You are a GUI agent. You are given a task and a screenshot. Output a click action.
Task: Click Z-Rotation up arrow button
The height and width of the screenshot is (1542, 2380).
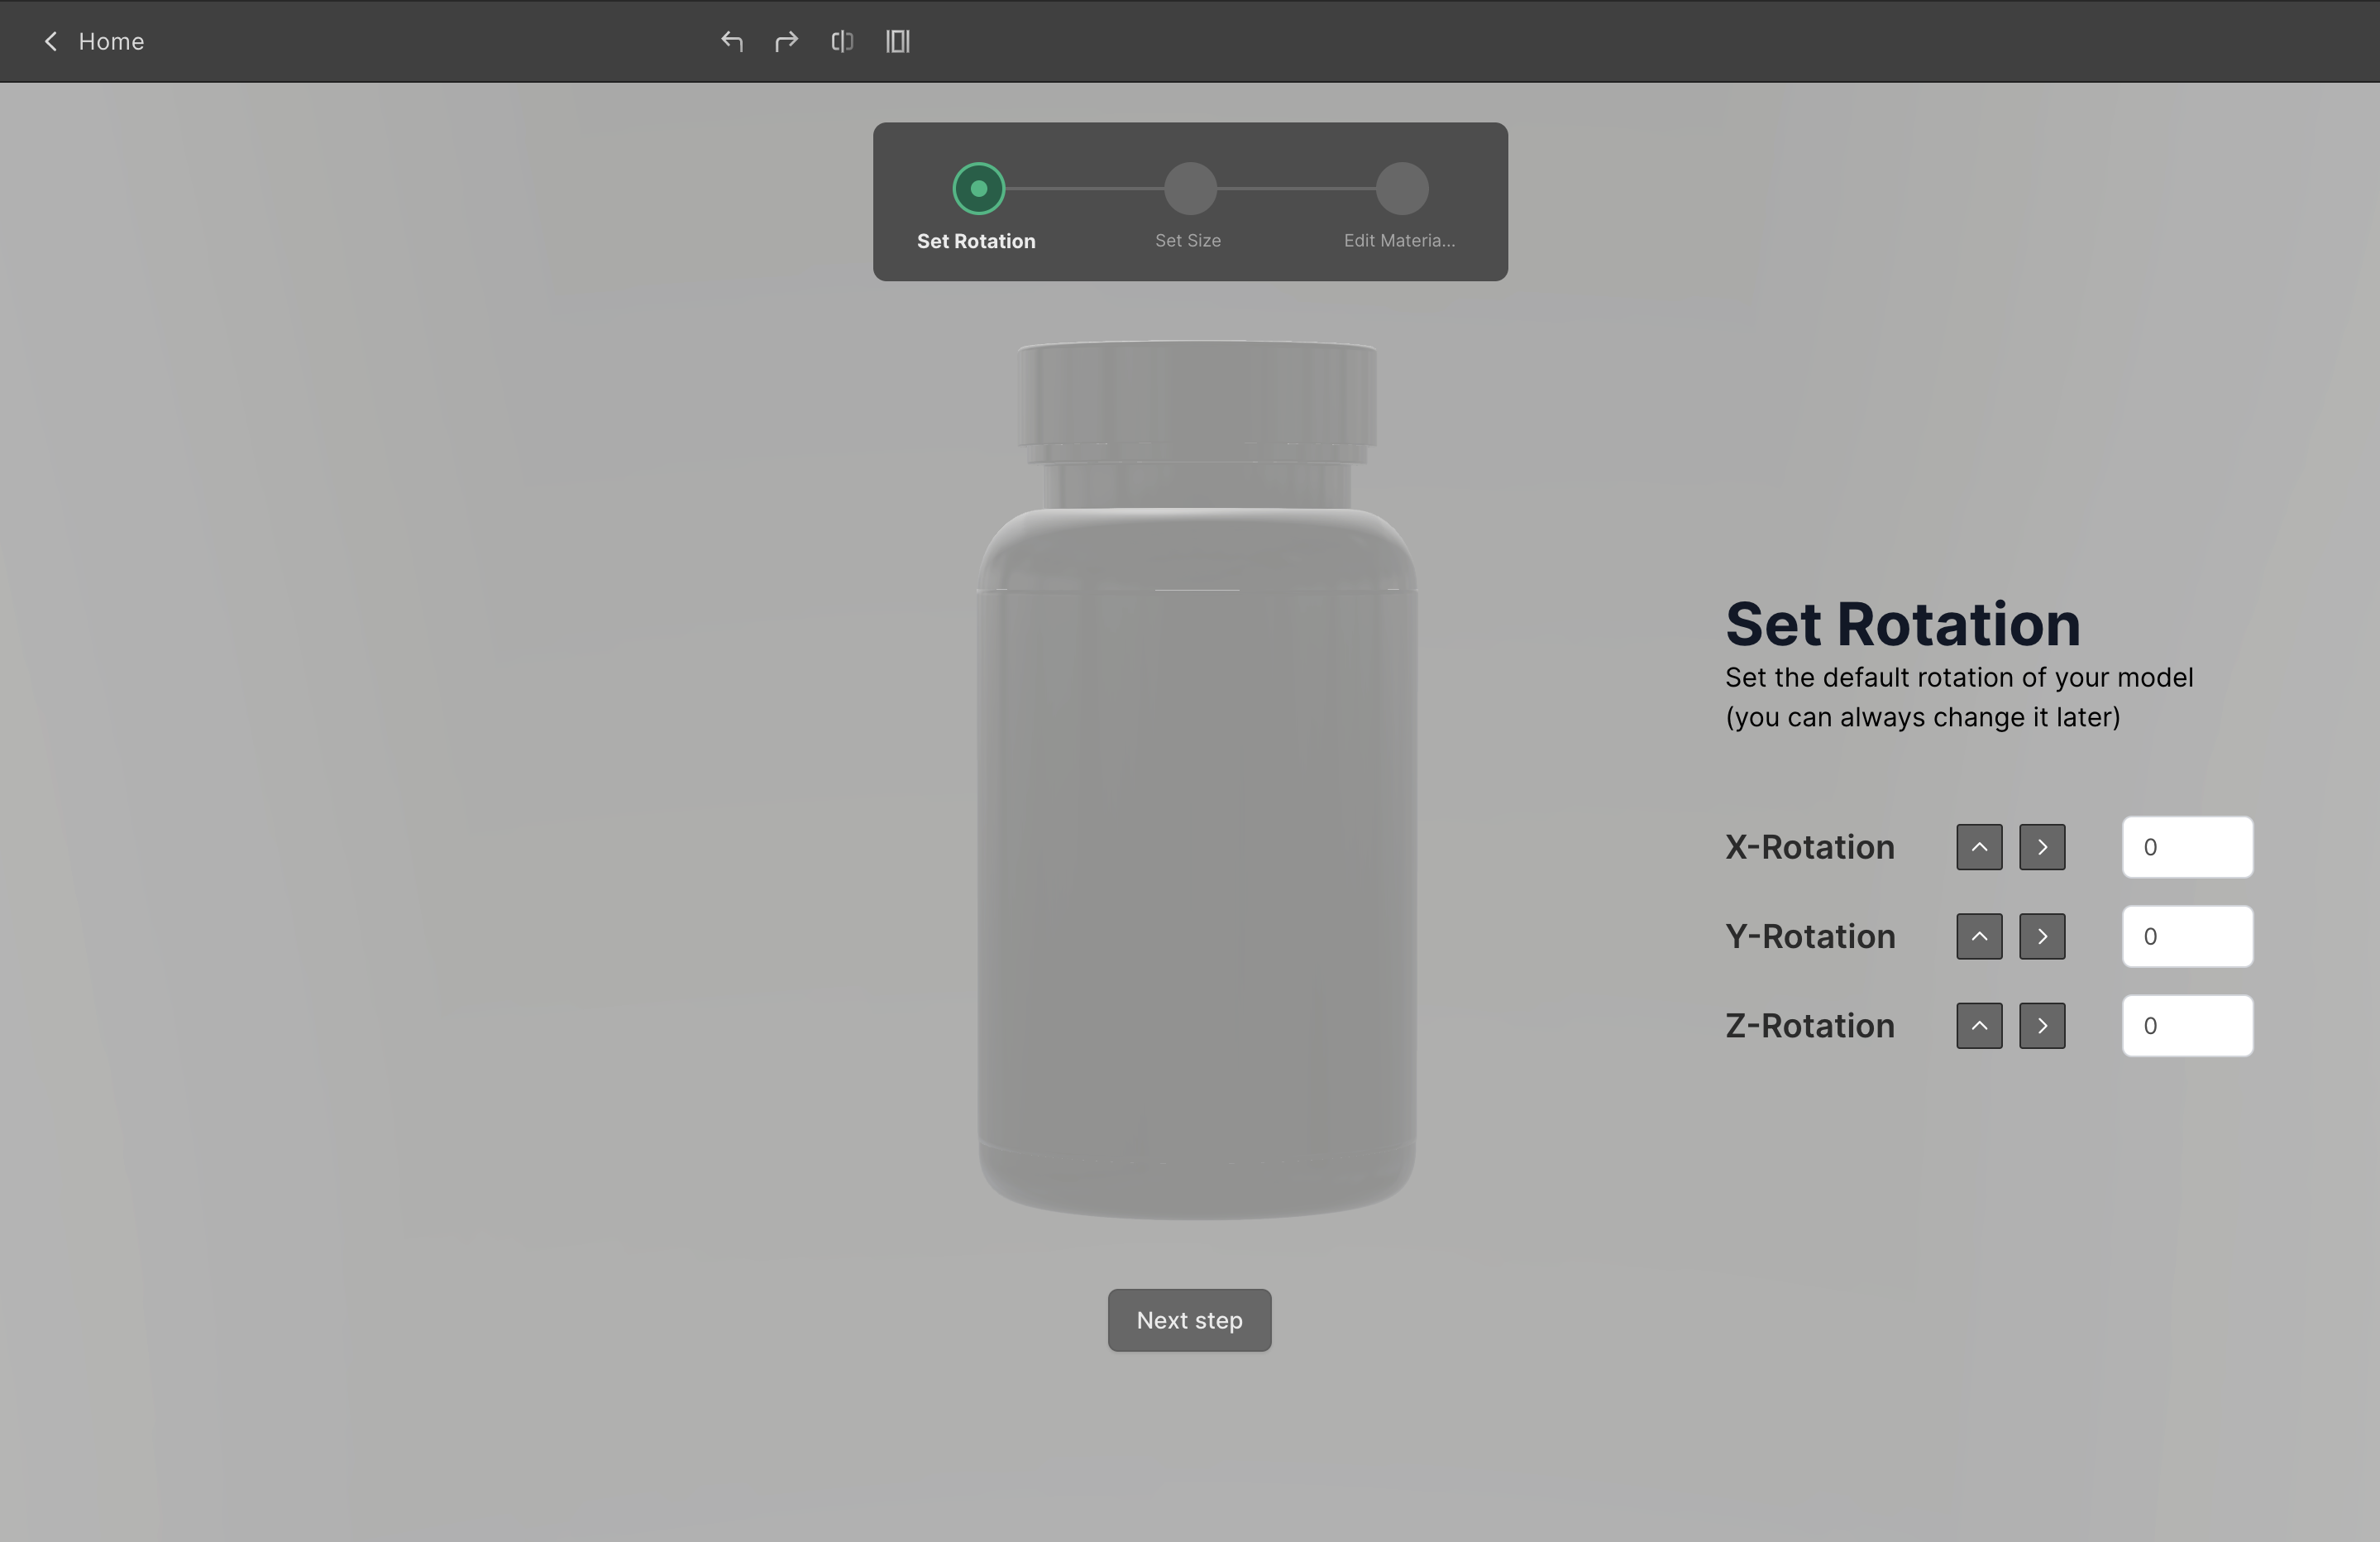click(x=1979, y=1026)
